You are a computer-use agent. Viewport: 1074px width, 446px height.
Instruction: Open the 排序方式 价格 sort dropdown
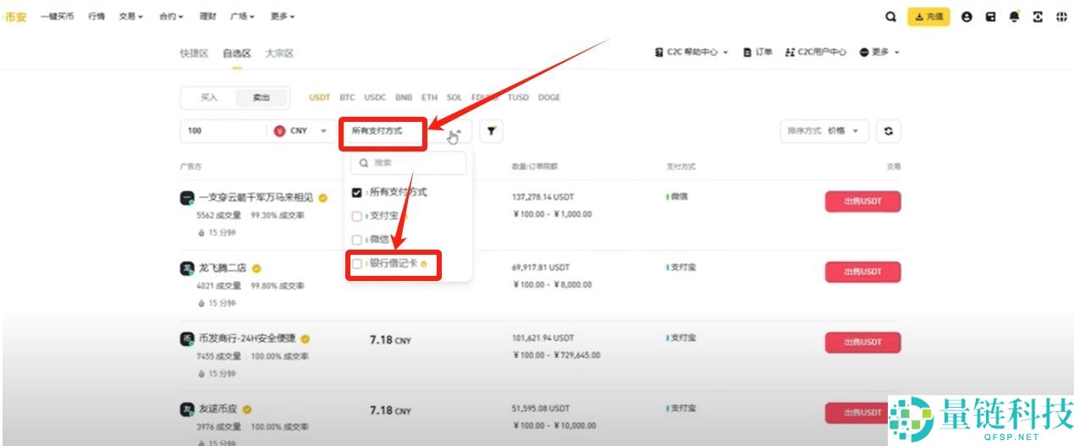pyautogui.click(x=823, y=131)
